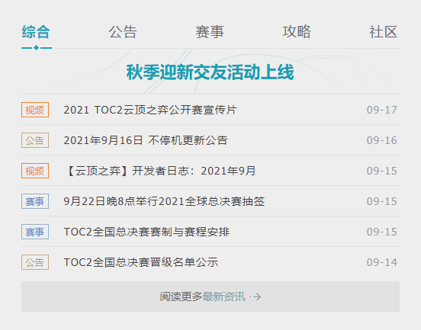This screenshot has width=421, height=330.
Task: Open 9月22日晚8点举行2021全球总决赛抽签 news
Action: pyautogui.click(x=164, y=201)
